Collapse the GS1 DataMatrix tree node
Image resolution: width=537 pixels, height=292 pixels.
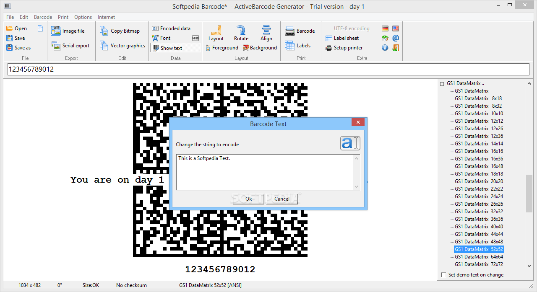[442, 83]
